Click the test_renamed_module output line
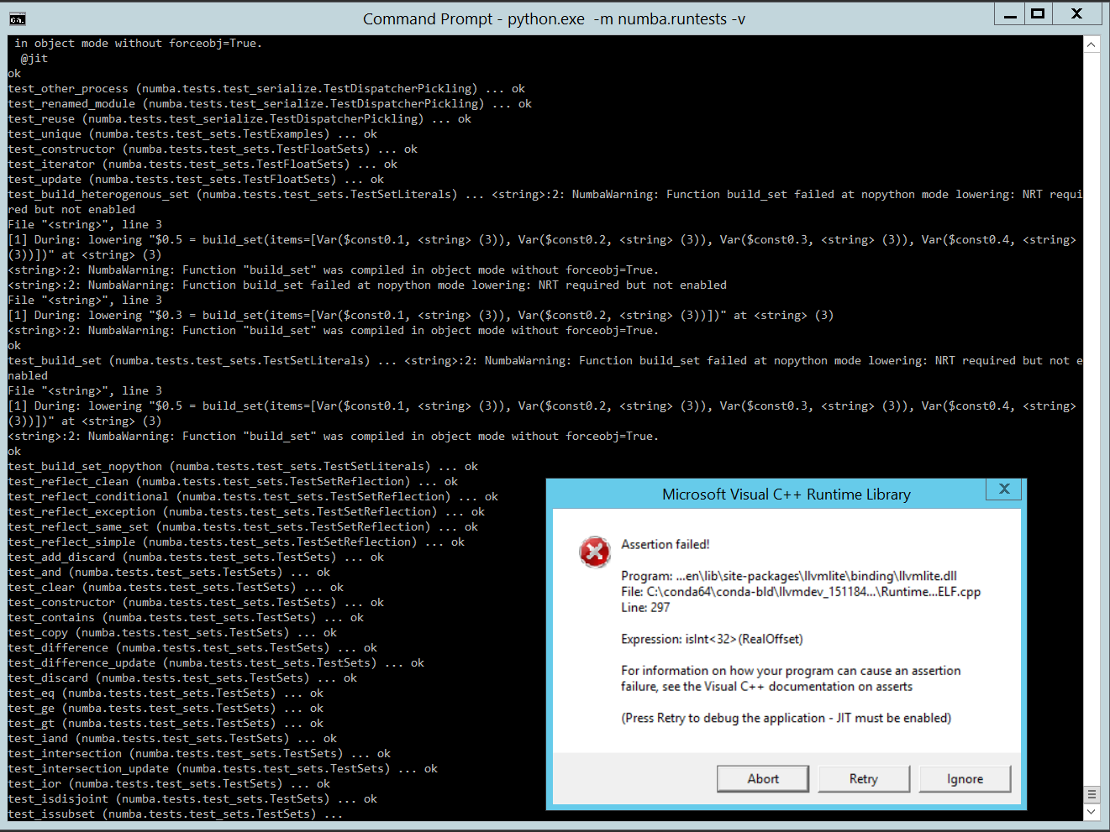Viewport: 1110px width, 832px height. (x=270, y=103)
